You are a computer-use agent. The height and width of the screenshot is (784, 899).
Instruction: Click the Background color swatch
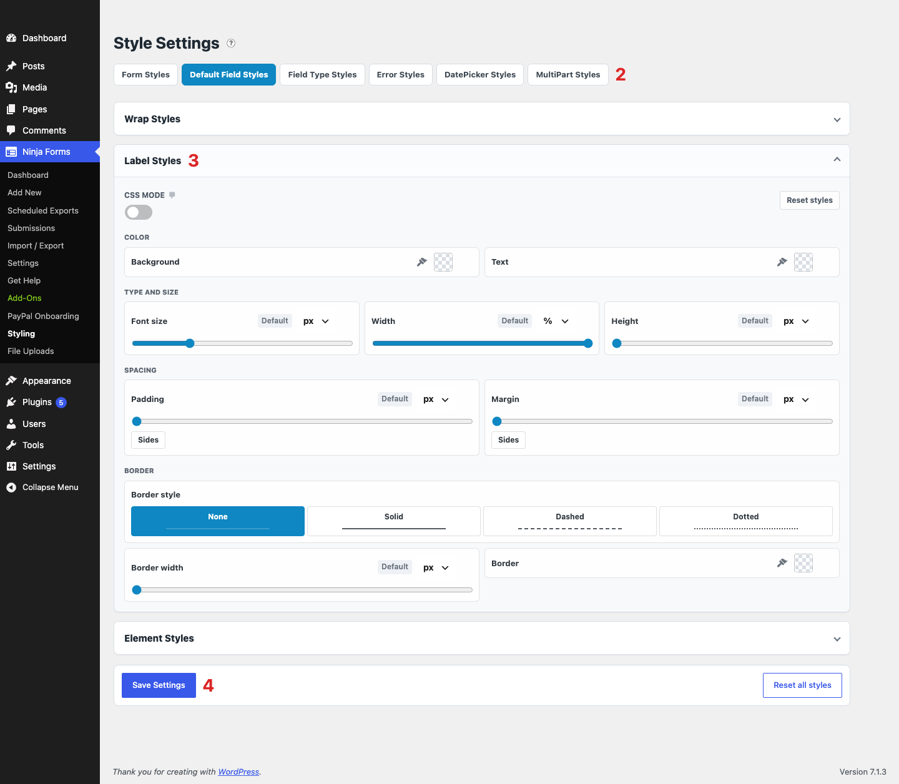pyautogui.click(x=443, y=262)
